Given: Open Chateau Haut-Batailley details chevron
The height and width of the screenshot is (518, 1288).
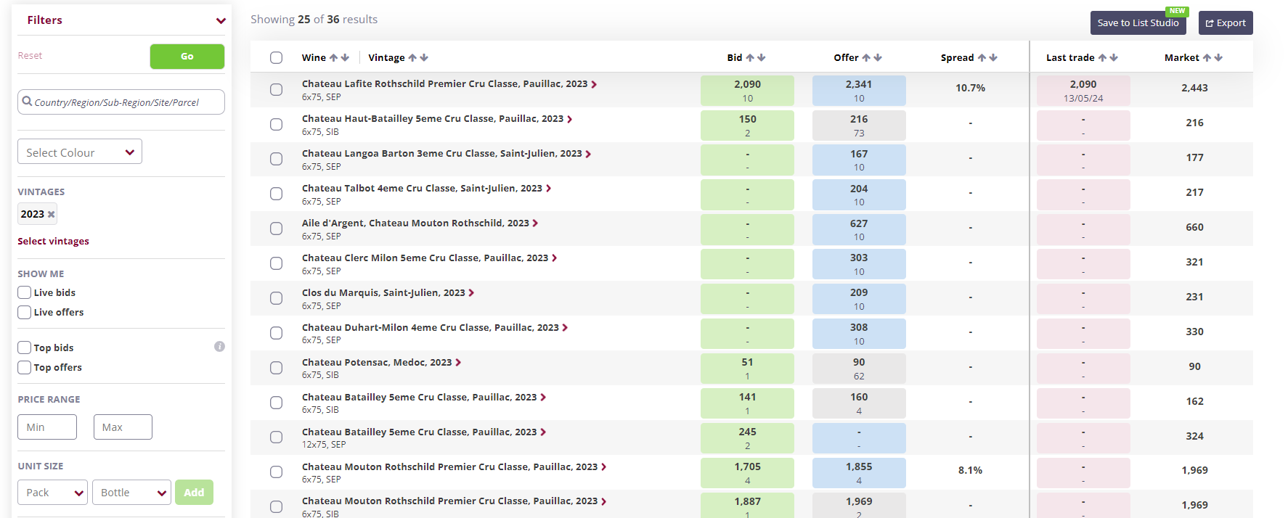Looking at the screenshot, I should [569, 119].
